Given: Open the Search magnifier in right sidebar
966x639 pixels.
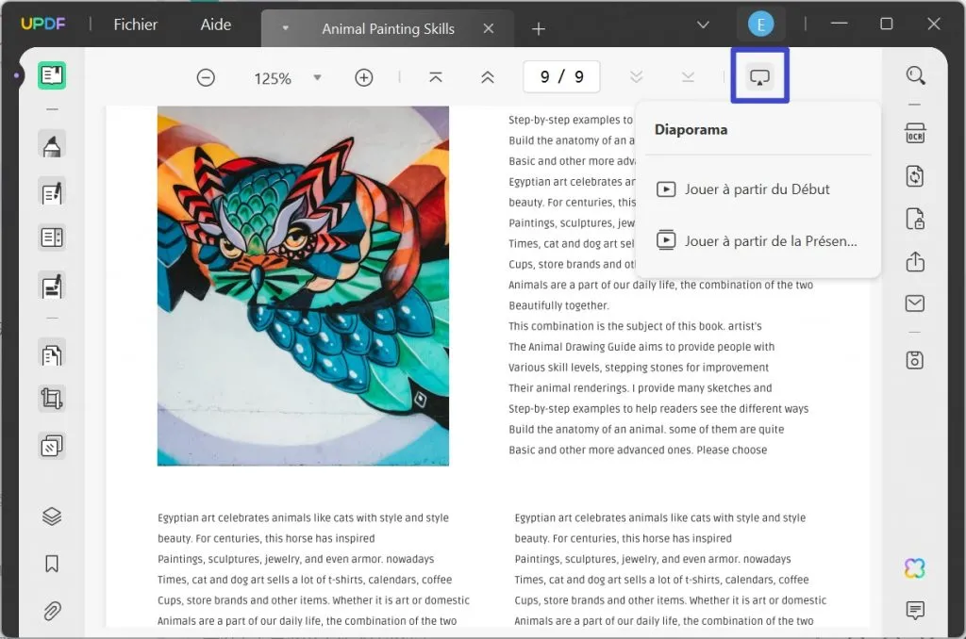Looking at the screenshot, I should click(915, 74).
